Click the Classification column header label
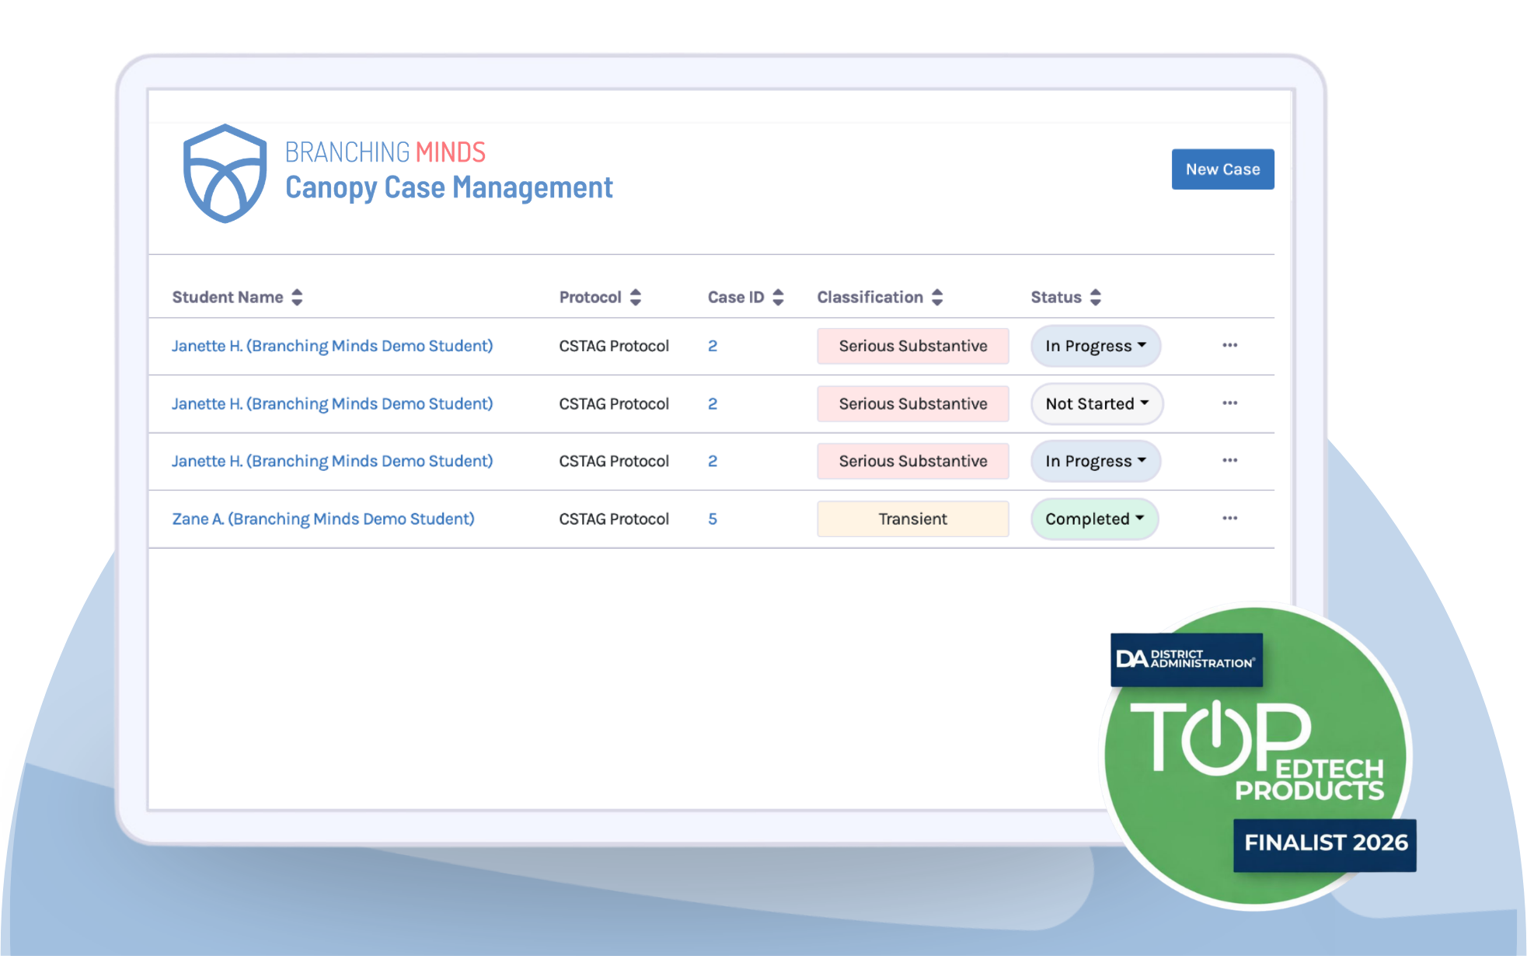This screenshot has height=956, width=1527. tap(870, 297)
